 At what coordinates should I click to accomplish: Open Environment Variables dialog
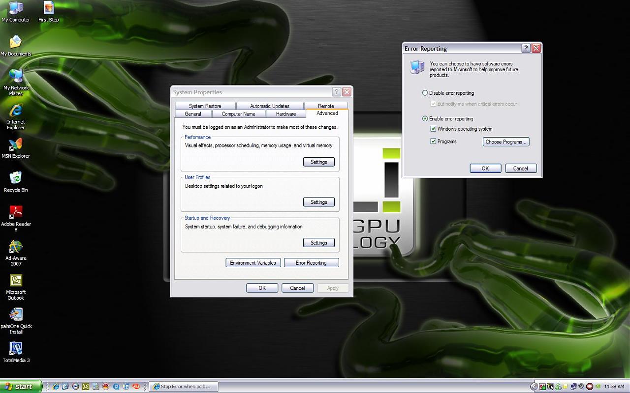click(253, 263)
